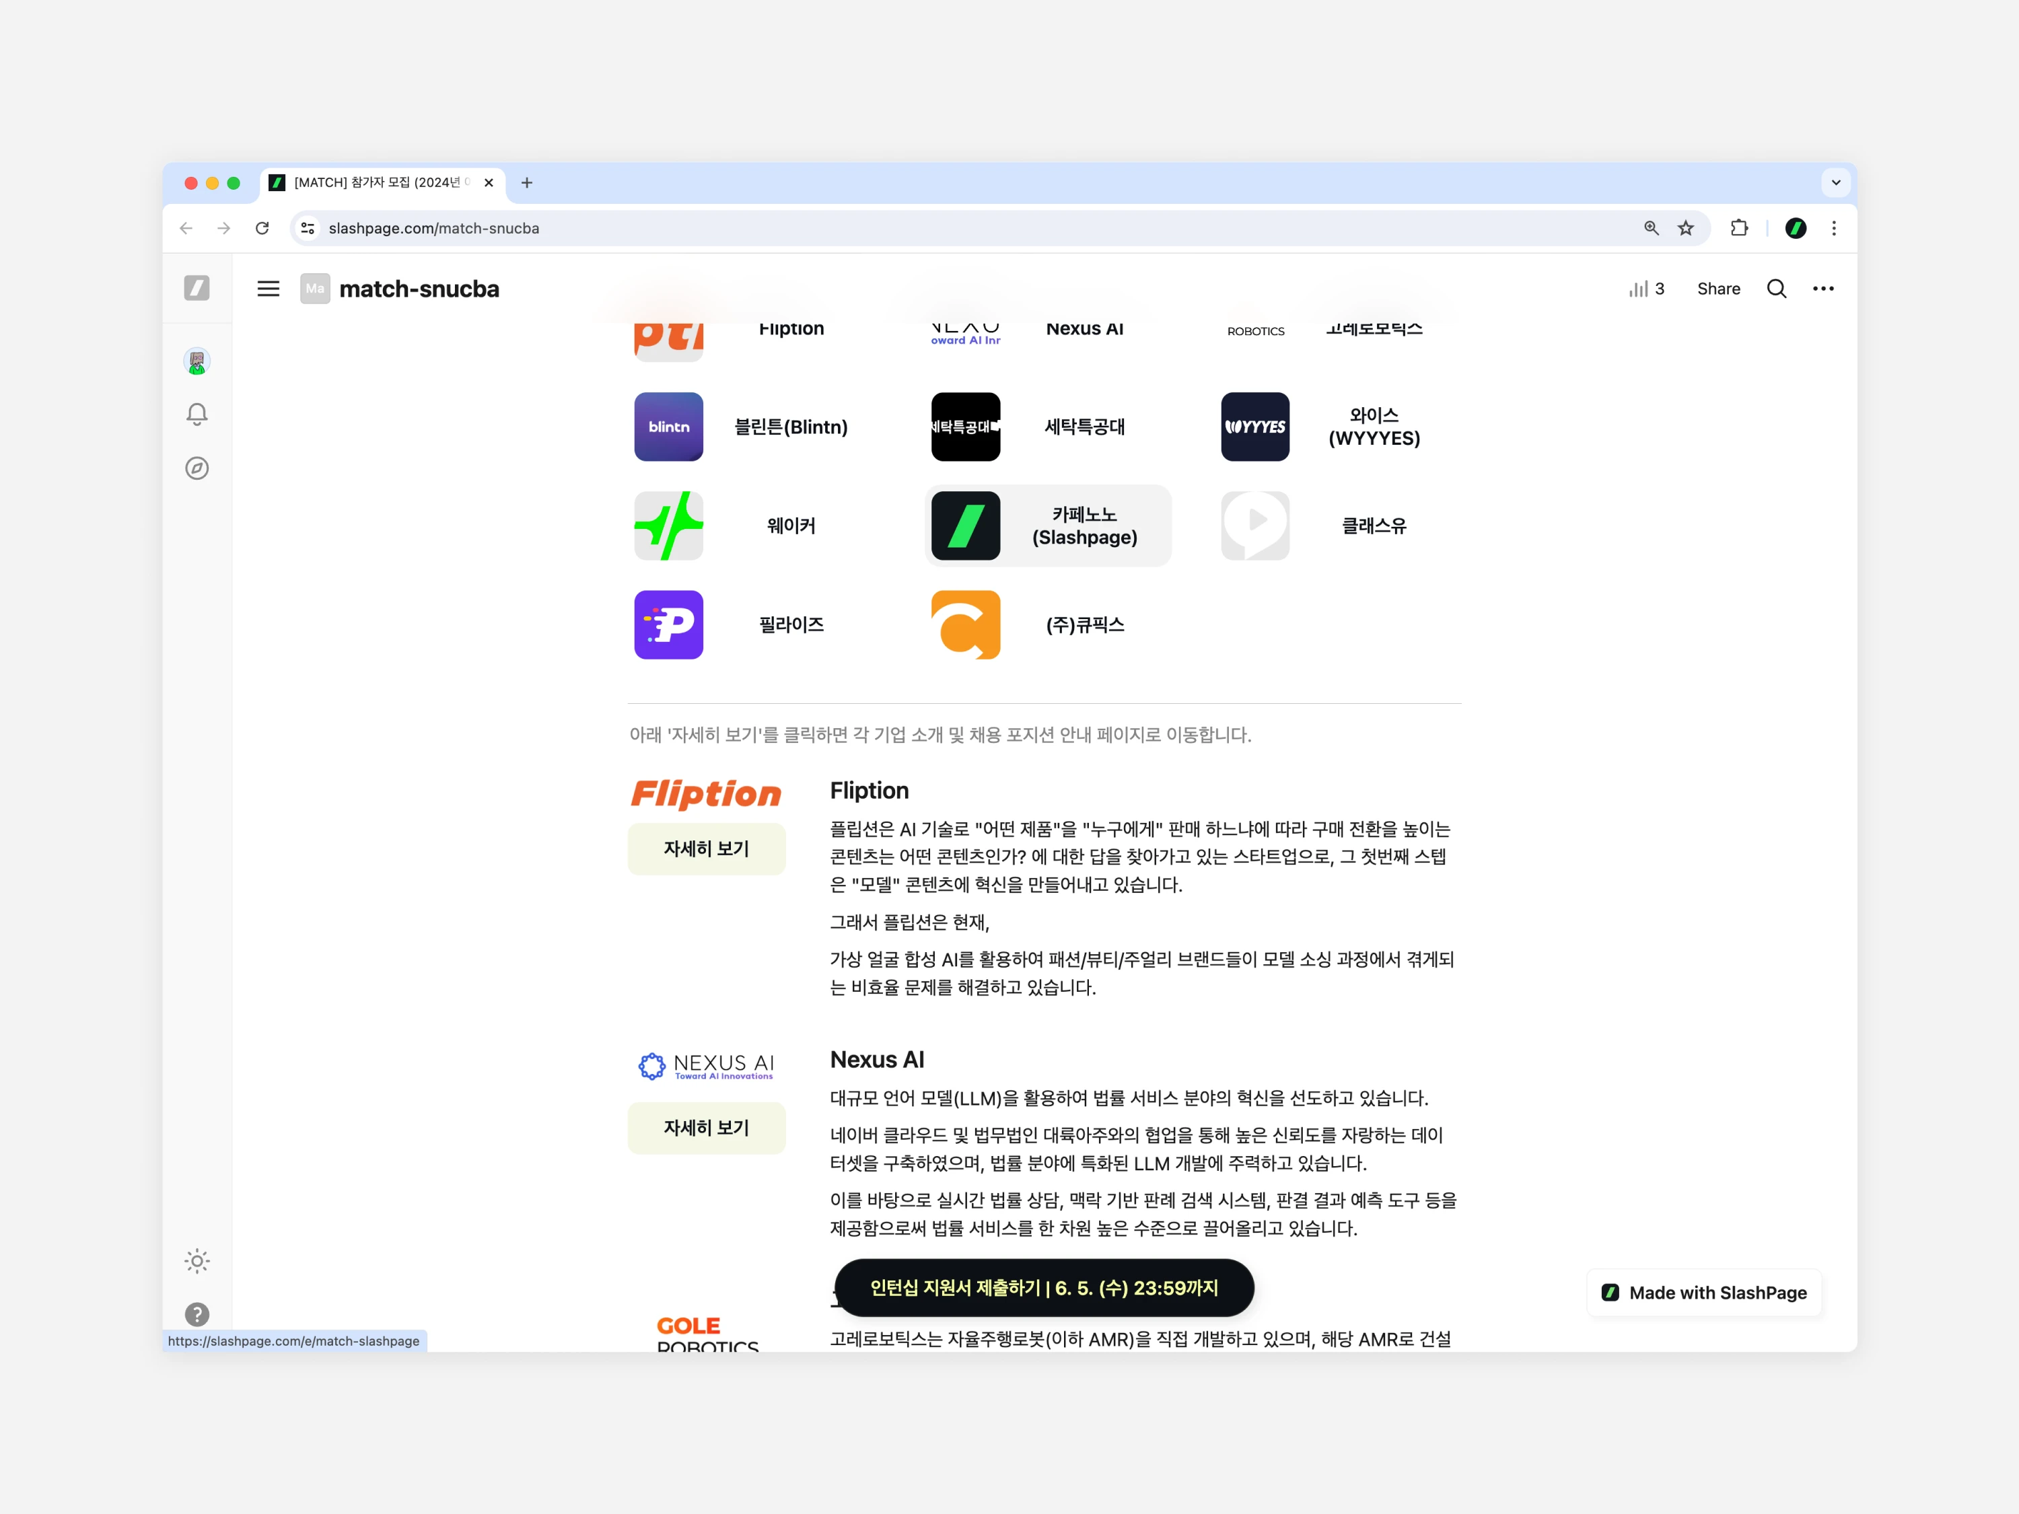Viewport: 2019px width, 1514px height.
Task: Click the 클래스유 company name
Action: pyautogui.click(x=1374, y=526)
